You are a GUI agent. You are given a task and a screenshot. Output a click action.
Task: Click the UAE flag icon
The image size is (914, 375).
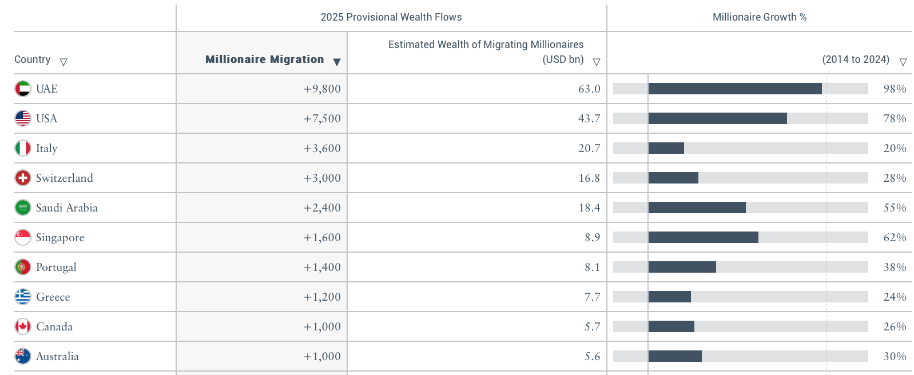[23, 89]
